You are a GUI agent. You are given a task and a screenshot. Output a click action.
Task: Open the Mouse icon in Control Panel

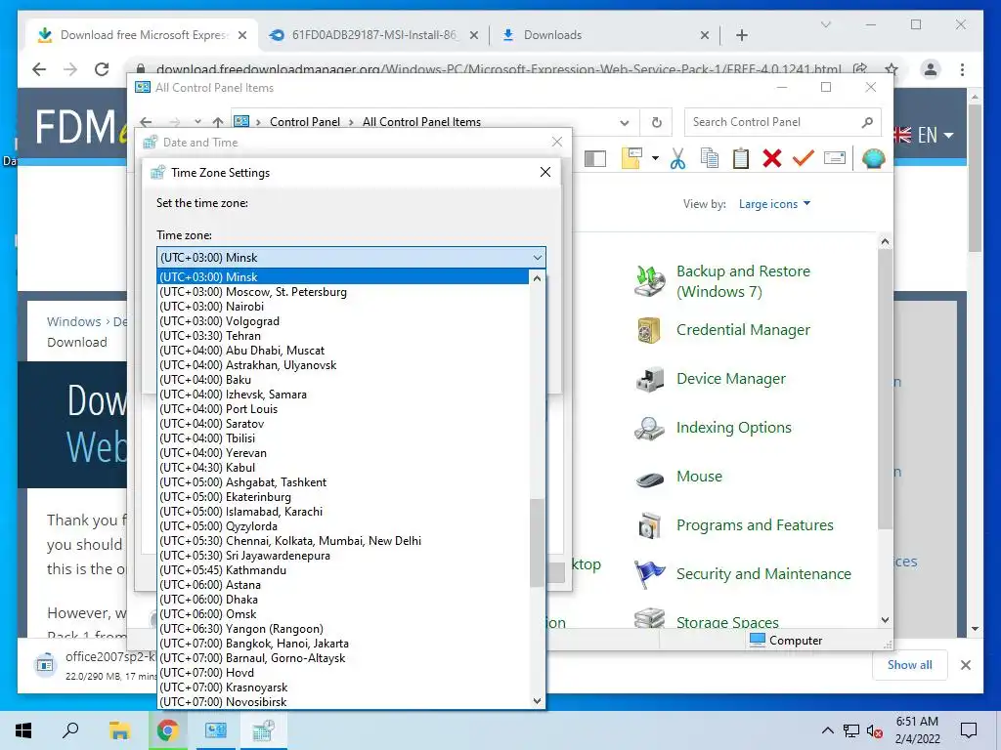650,477
